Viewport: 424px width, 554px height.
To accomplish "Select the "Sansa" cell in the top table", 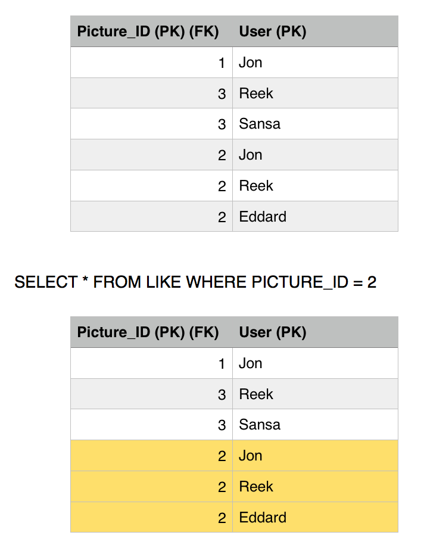I will 260,124.
